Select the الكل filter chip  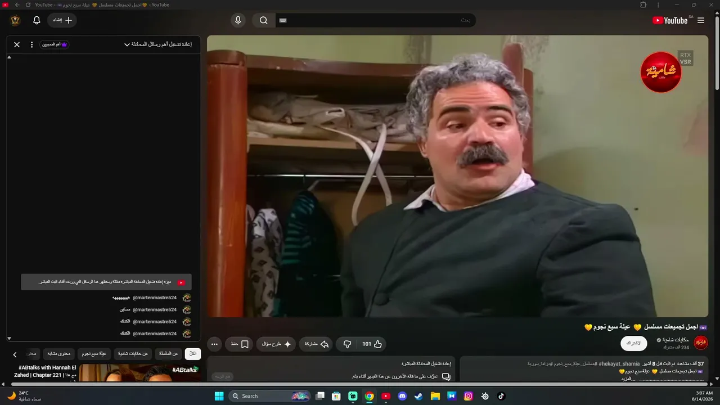tap(193, 354)
